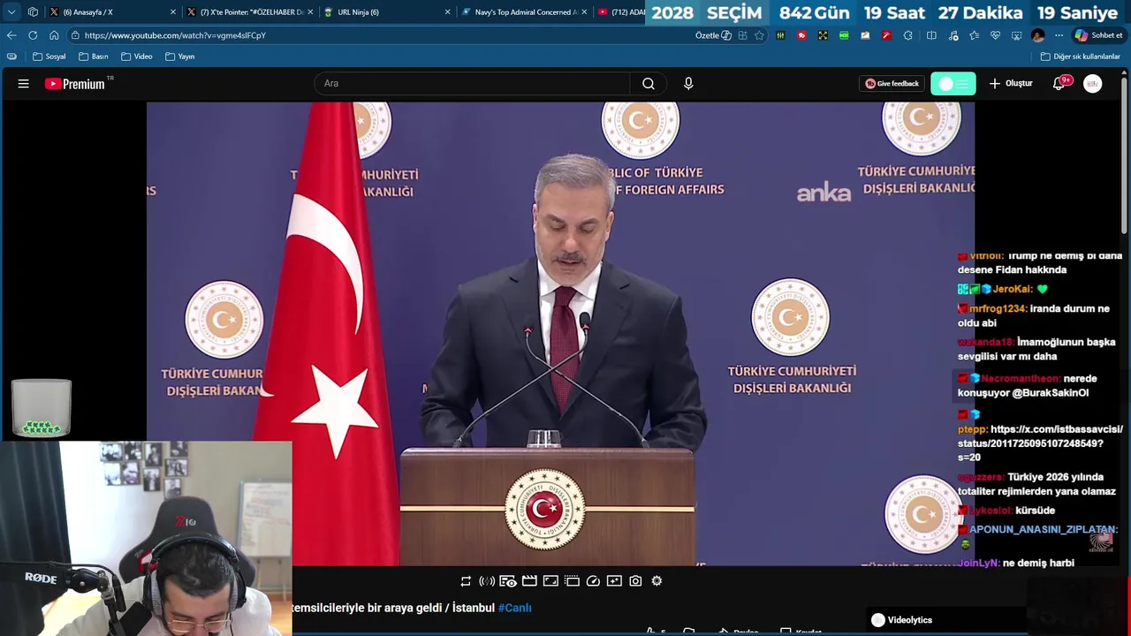Switch to the URL Ninja tab
The width and height of the screenshot is (1131, 636).
[385, 12]
